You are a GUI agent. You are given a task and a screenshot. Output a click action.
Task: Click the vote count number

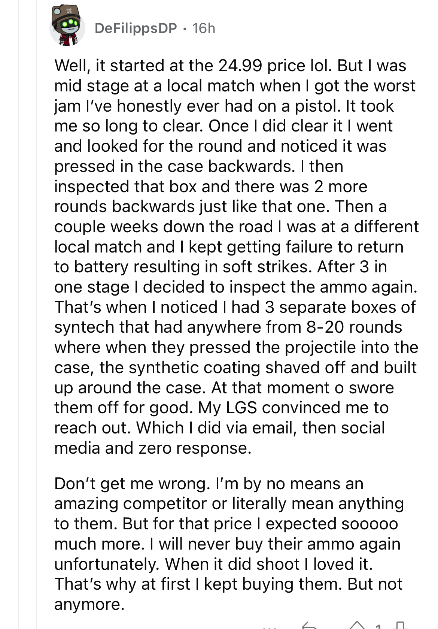[x=378, y=626]
